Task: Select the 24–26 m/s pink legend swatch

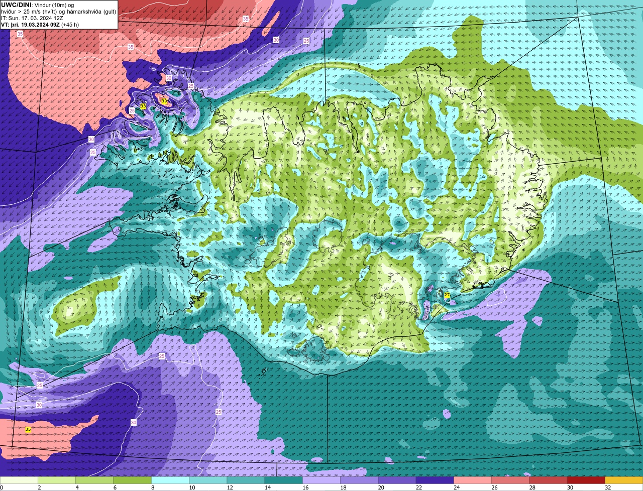Action: (473, 480)
